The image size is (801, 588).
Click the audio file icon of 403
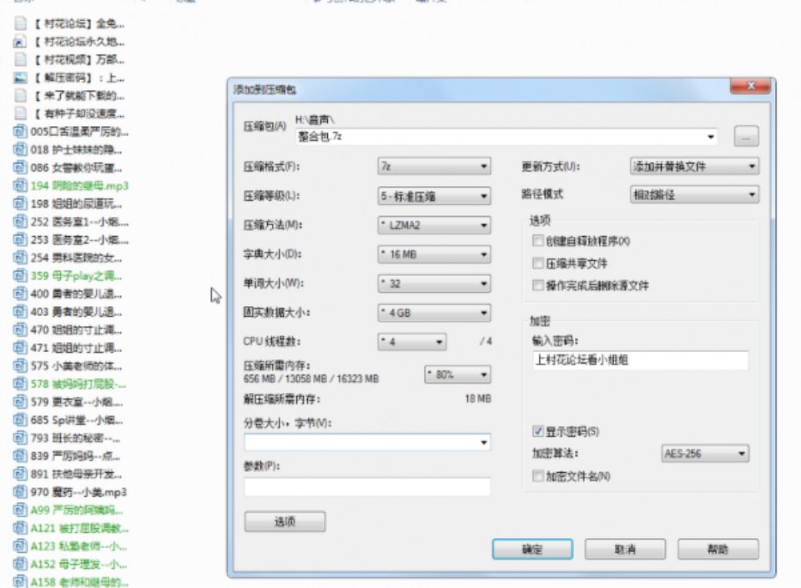[20, 312]
